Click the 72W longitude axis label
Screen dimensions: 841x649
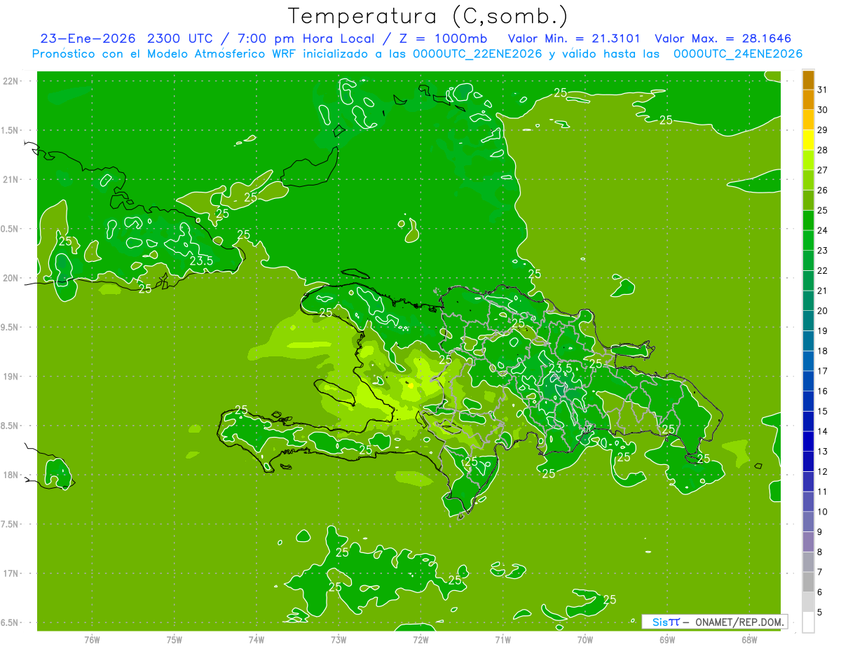[x=420, y=639]
